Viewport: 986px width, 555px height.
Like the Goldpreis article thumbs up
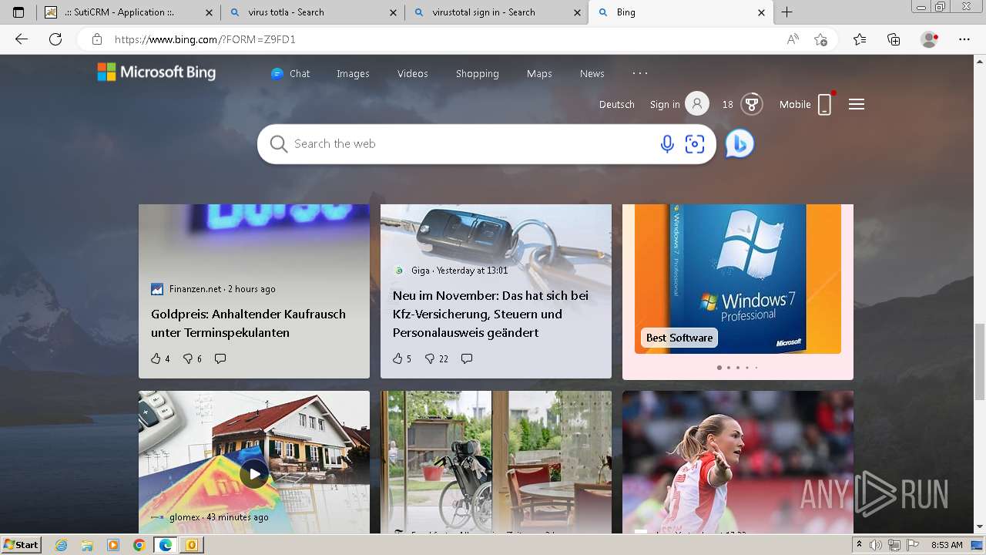pos(156,358)
